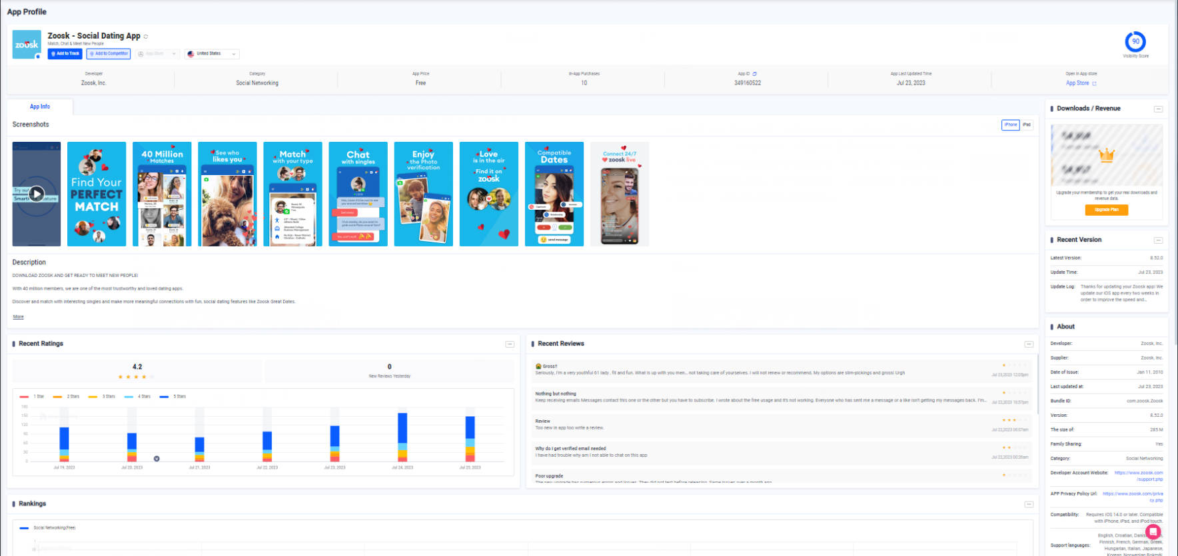Open the App Store platform dropdown
The width and height of the screenshot is (1178, 556).
point(157,54)
